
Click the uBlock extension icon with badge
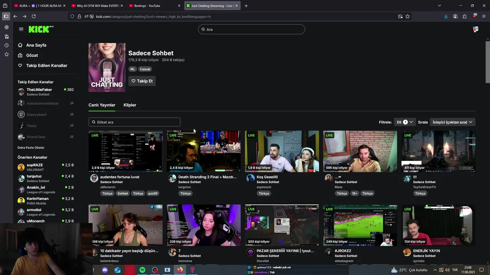click(474, 16)
